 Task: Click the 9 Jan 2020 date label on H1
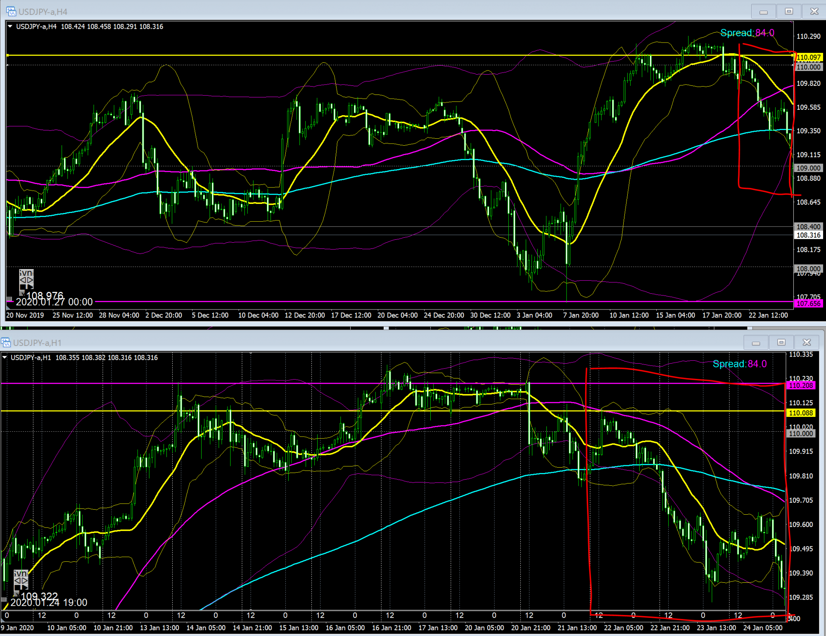tap(17, 628)
